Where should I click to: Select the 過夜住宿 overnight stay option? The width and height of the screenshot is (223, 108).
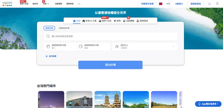tap(49, 28)
